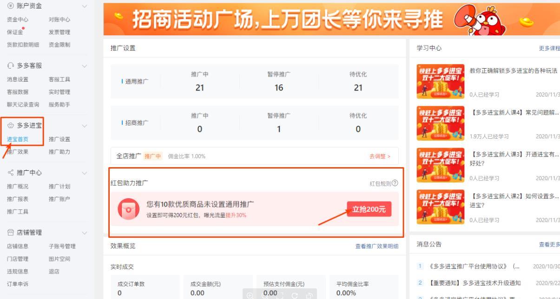Open 消息设置 under 多多客服
The image size is (560, 299).
17,79
